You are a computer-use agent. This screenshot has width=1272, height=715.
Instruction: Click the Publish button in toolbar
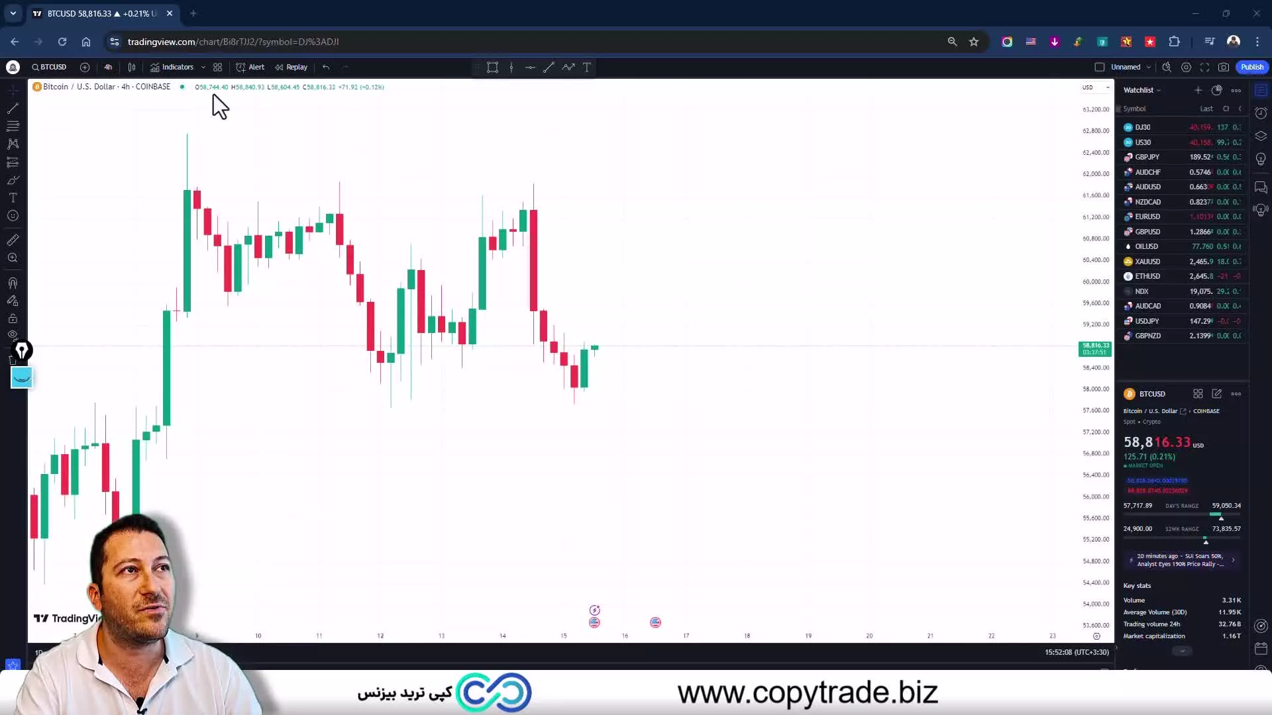click(1251, 66)
